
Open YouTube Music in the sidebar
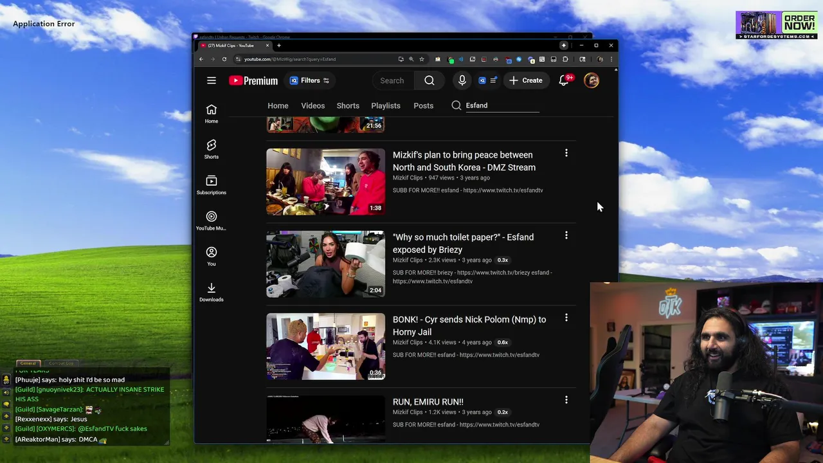point(212,221)
